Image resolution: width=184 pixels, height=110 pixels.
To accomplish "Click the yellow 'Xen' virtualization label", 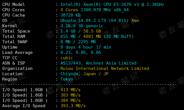I will click(135, 20).
